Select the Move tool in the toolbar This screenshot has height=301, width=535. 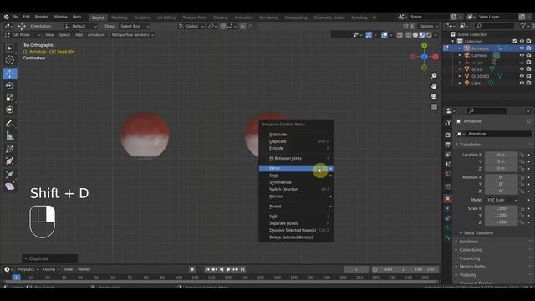tap(9, 74)
